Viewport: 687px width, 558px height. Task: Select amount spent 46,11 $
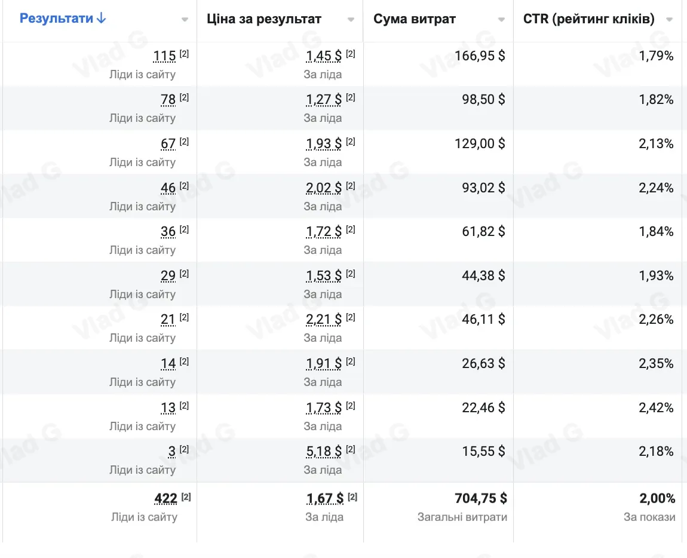[484, 319]
